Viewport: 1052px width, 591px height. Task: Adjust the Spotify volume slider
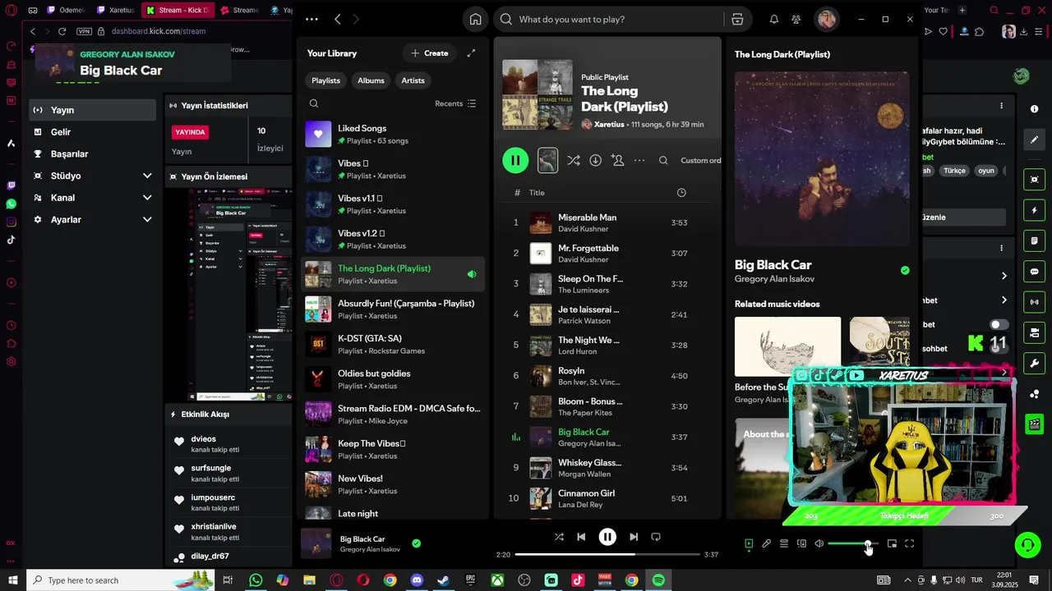[x=853, y=543]
